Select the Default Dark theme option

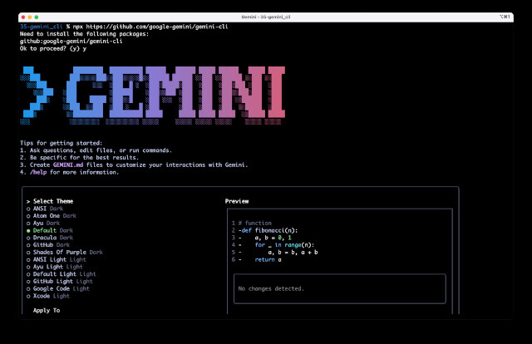point(50,230)
